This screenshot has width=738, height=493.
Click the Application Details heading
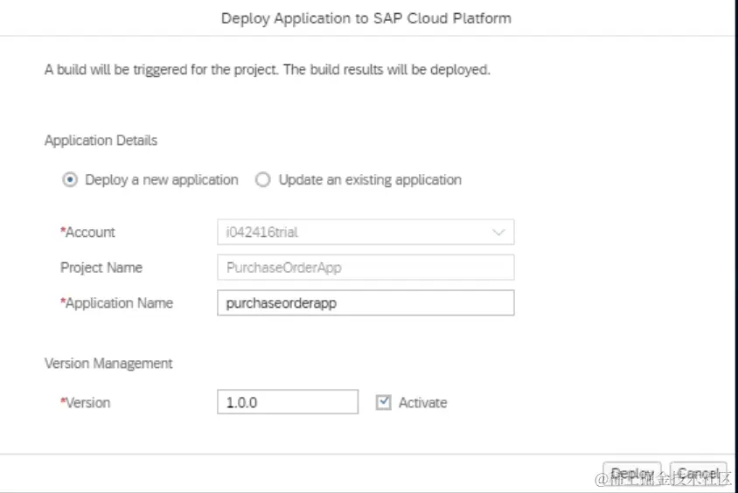pos(101,140)
